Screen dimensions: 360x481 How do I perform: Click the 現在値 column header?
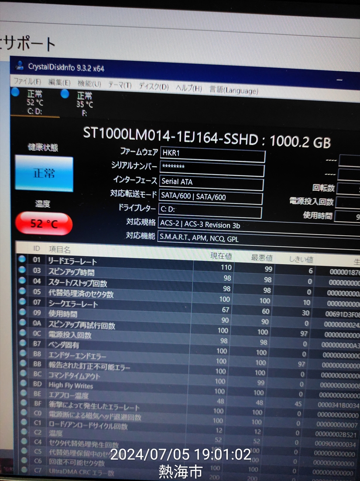(221, 256)
